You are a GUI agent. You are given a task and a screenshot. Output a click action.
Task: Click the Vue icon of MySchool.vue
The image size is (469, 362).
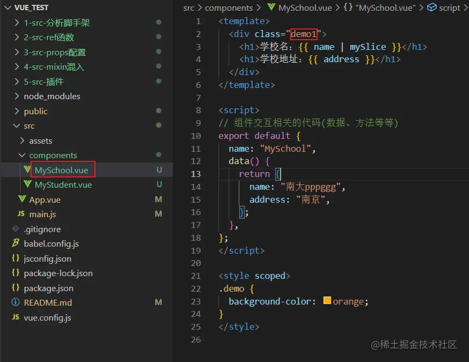pos(27,169)
